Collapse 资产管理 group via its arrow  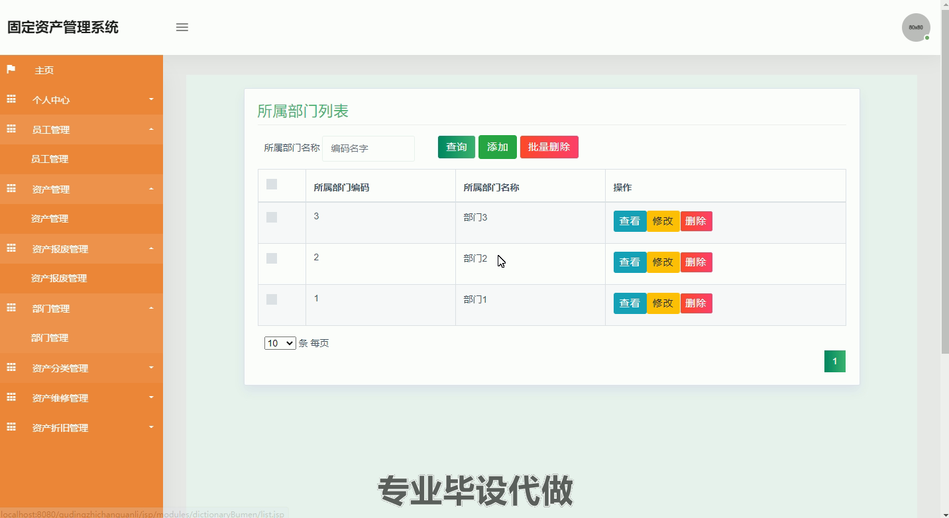pyautogui.click(x=151, y=189)
